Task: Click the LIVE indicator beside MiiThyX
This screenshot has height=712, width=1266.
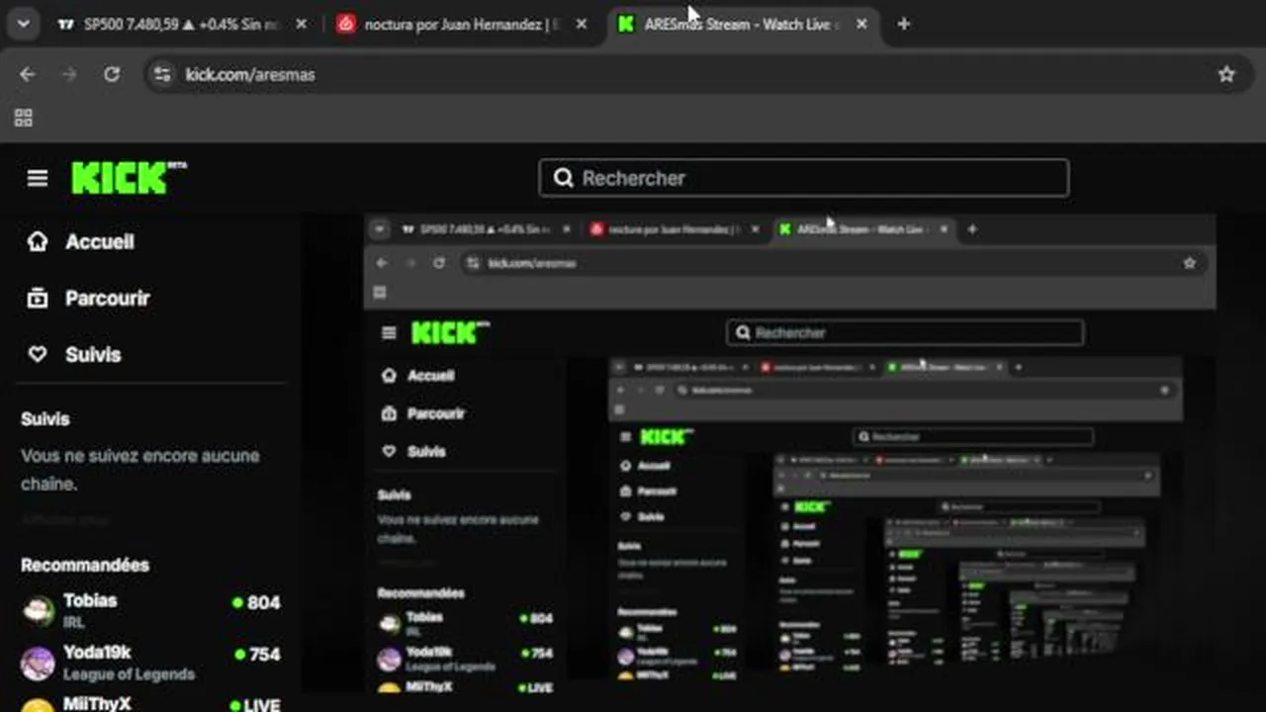Action: coord(255,705)
